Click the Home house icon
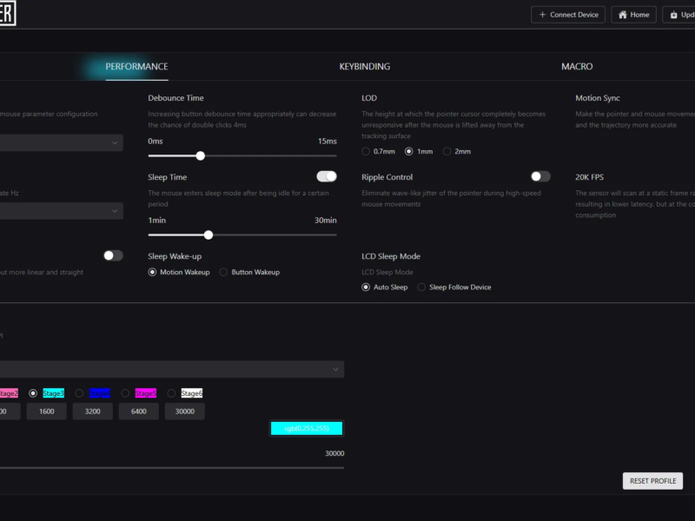Viewport: 695px width, 521px height. (623, 15)
